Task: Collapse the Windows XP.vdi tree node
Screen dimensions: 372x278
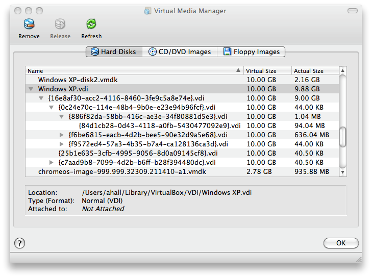Action: (32, 89)
